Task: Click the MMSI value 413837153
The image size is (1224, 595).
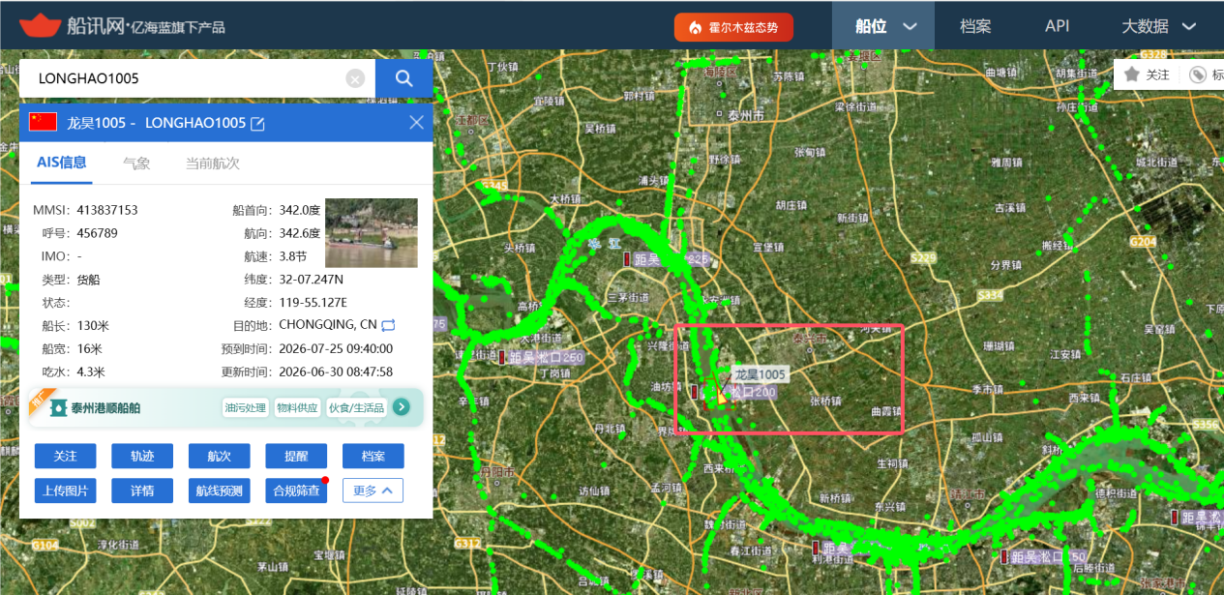Action: [x=108, y=210]
